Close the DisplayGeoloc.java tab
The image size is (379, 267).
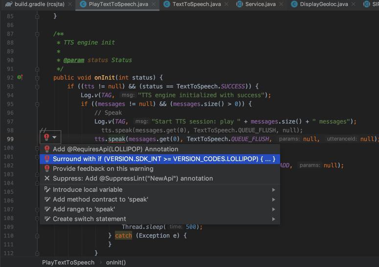354,4
